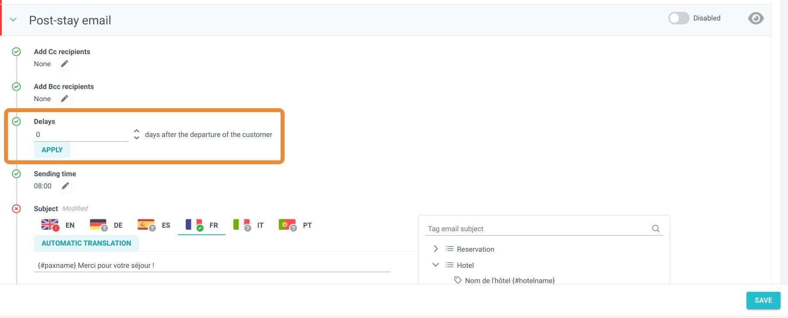Image resolution: width=788 pixels, height=318 pixels.
Task: Switch to the DE language tab
Action: pos(106,225)
